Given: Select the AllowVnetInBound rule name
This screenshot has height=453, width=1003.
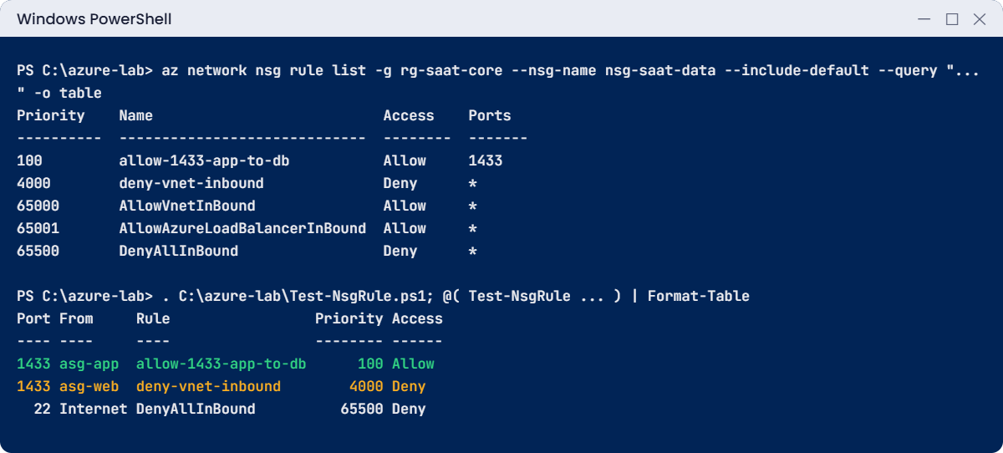Looking at the screenshot, I should pos(187,206).
